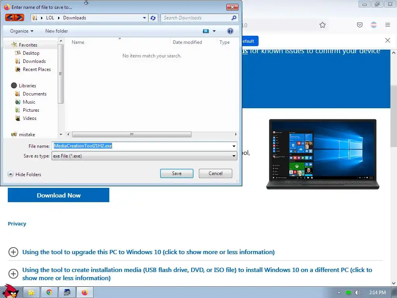Click the Pocket icon in Firefox toolbar
397x298 pixels.
[360, 25]
